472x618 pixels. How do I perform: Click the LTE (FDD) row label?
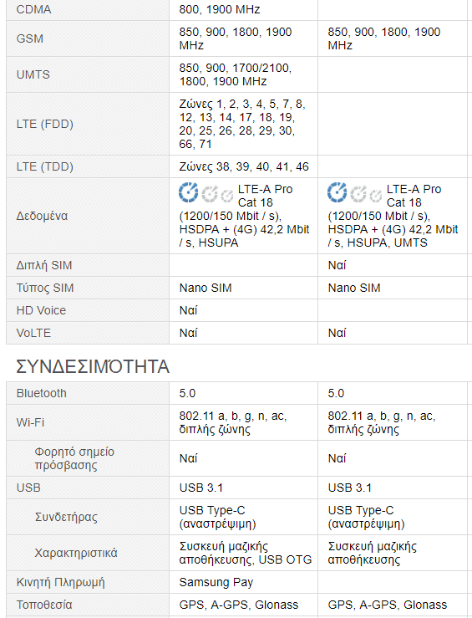click(x=45, y=124)
